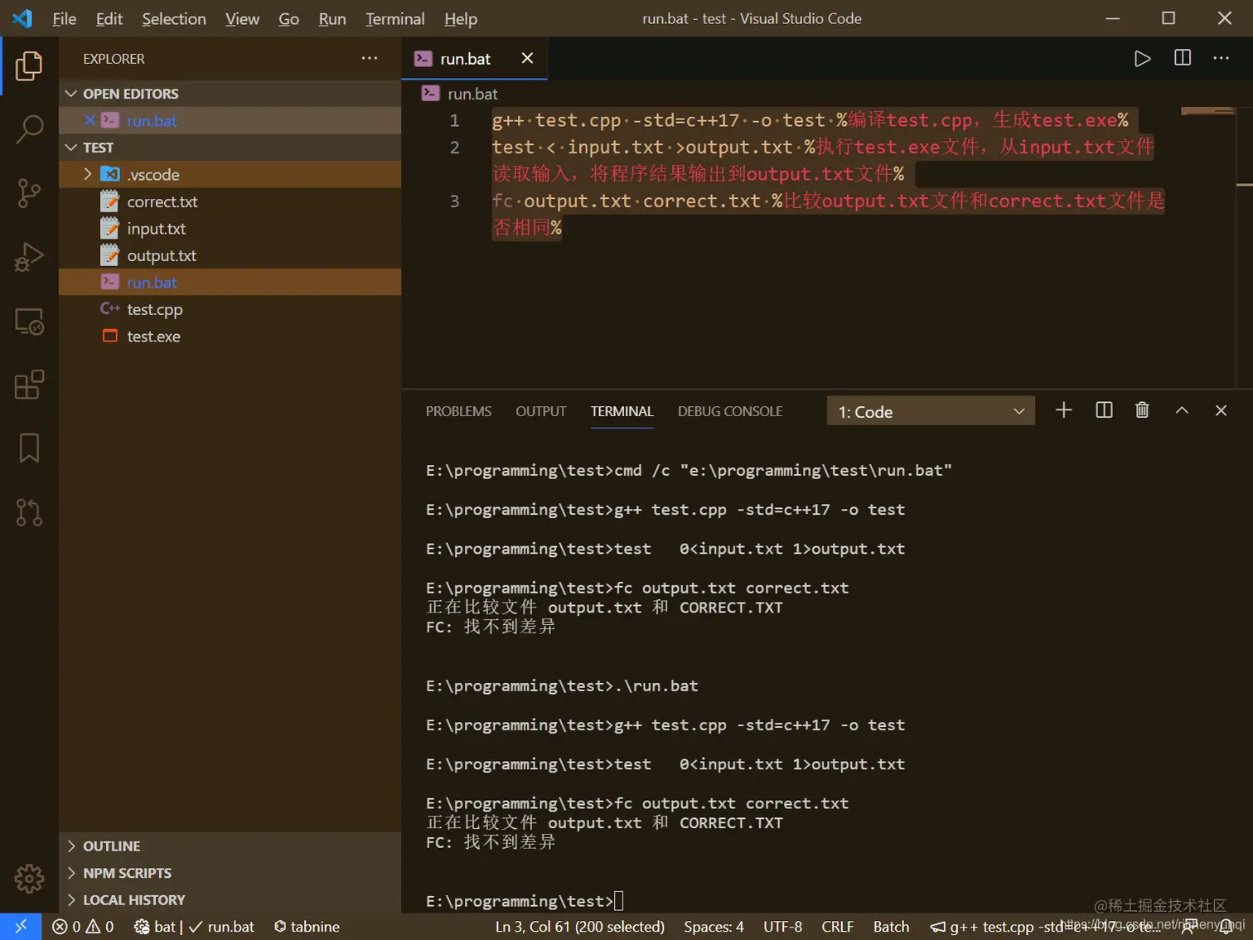Open the Search view icon
Viewport: 1253px width, 940px height.
coord(29,129)
